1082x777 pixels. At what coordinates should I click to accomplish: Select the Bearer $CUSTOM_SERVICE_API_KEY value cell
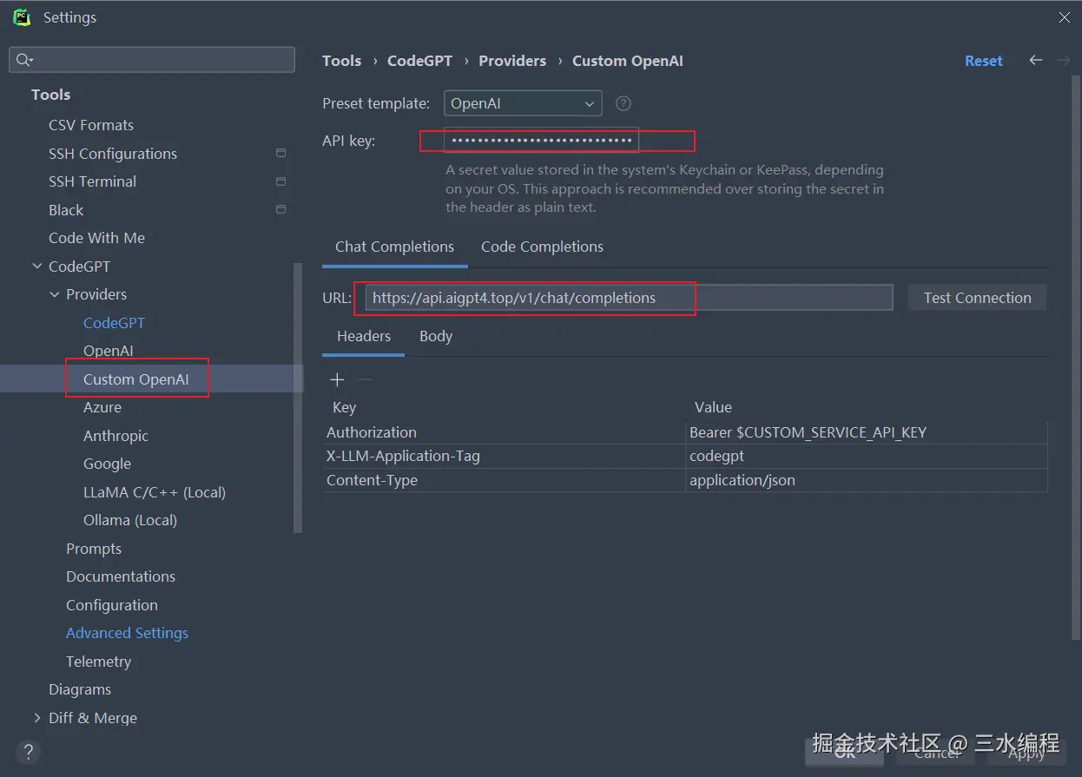coord(867,432)
